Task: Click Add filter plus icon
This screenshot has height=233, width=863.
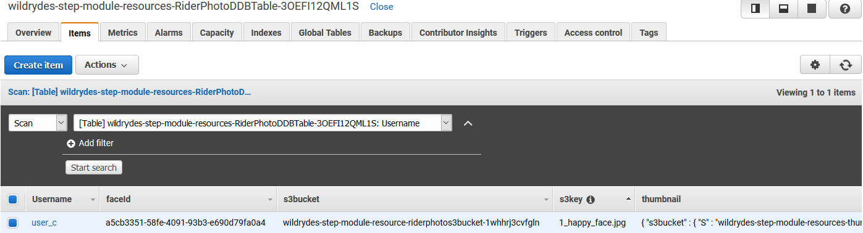Action: (70, 144)
